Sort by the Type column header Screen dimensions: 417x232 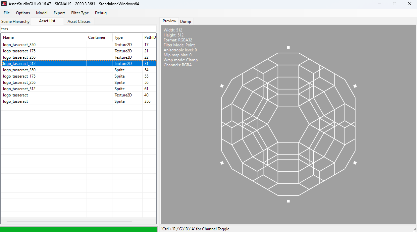tap(128, 37)
